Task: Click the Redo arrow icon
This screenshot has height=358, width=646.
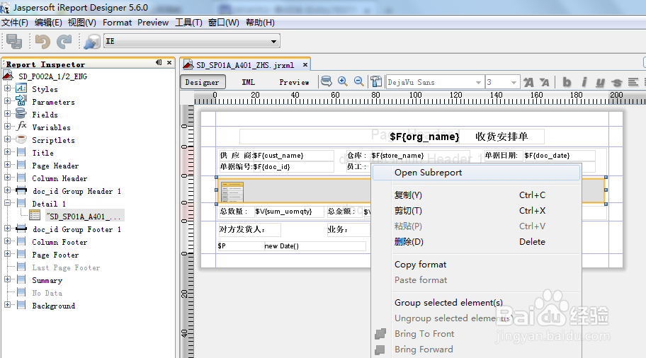Action: coord(64,41)
